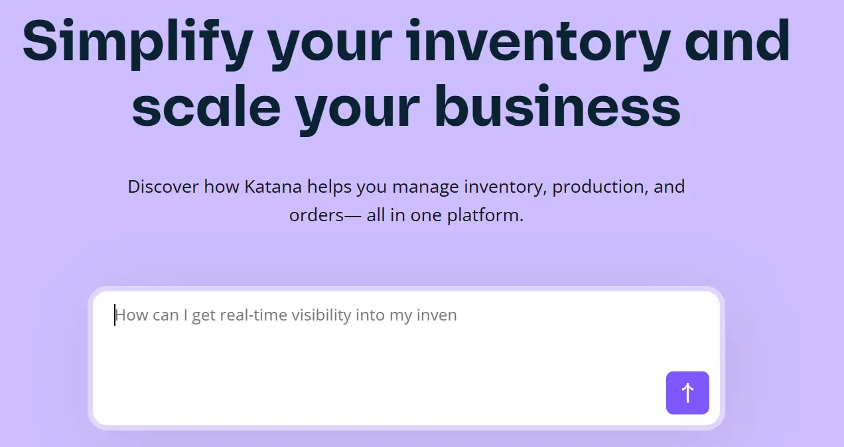Click the word "manage" in the description
844x447 pixels.
[x=422, y=187]
